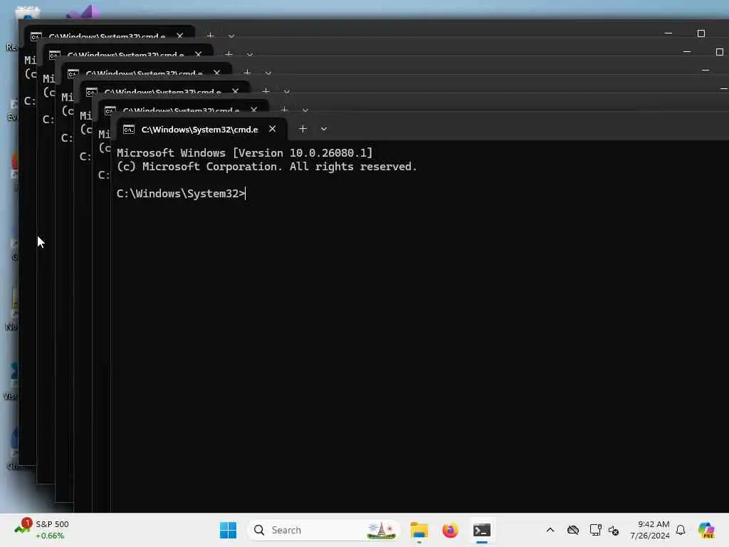
Task: Show hidden system tray icons
Action: (x=550, y=530)
